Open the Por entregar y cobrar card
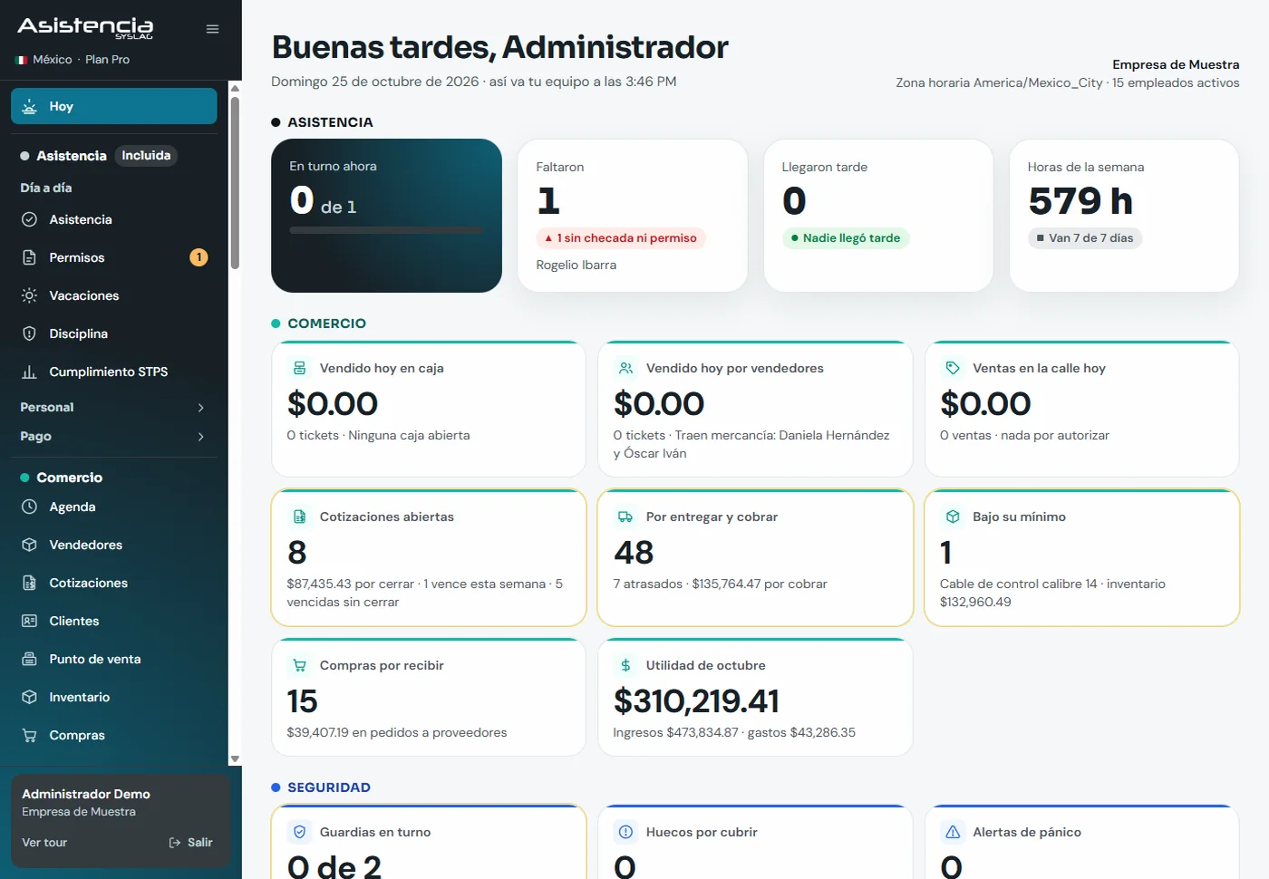1269x879 pixels. [x=755, y=557]
